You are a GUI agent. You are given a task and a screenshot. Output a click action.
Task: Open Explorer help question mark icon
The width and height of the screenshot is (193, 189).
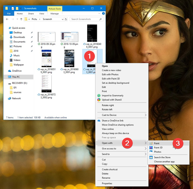coord(104,13)
